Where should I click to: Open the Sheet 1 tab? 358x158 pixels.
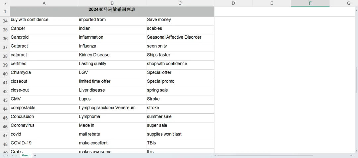click(26, 155)
